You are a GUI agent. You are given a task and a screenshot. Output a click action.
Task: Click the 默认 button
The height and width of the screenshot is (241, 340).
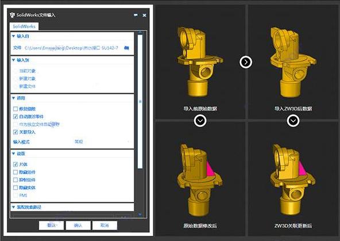pyautogui.click(x=51, y=225)
